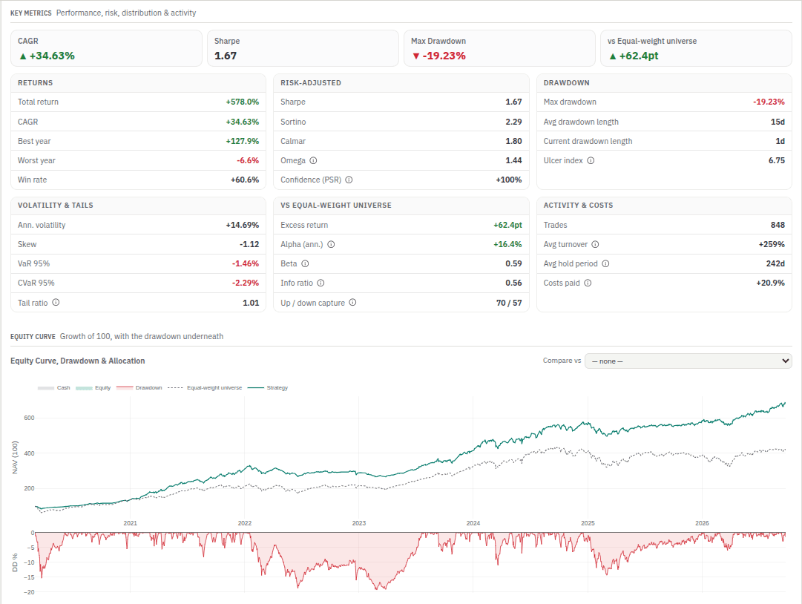Toggle the Equity legend entry
This screenshot has height=604, width=802.
(93, 387)
